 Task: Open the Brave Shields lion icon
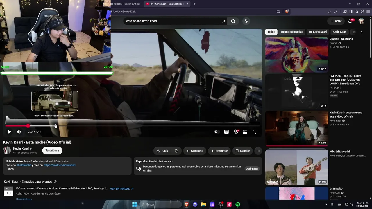(287, 12)
